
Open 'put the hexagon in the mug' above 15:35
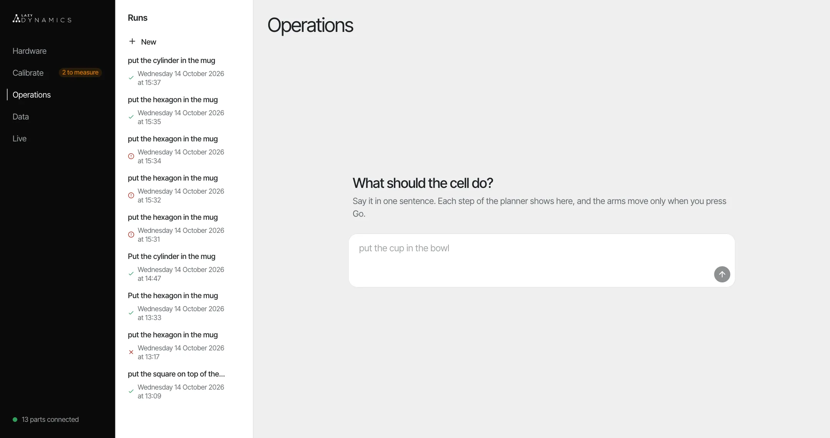click(173, 100)
